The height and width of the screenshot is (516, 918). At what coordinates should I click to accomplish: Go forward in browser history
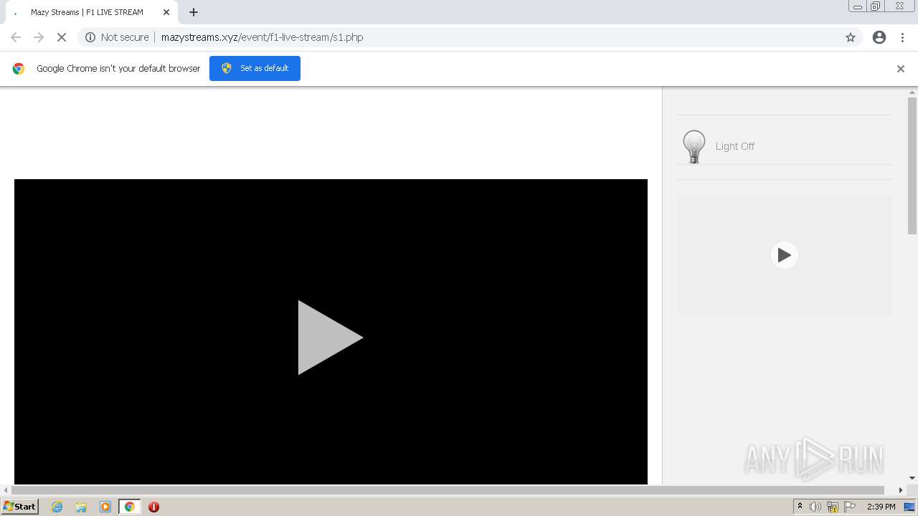pyautogui.click(x=39, y=37)
